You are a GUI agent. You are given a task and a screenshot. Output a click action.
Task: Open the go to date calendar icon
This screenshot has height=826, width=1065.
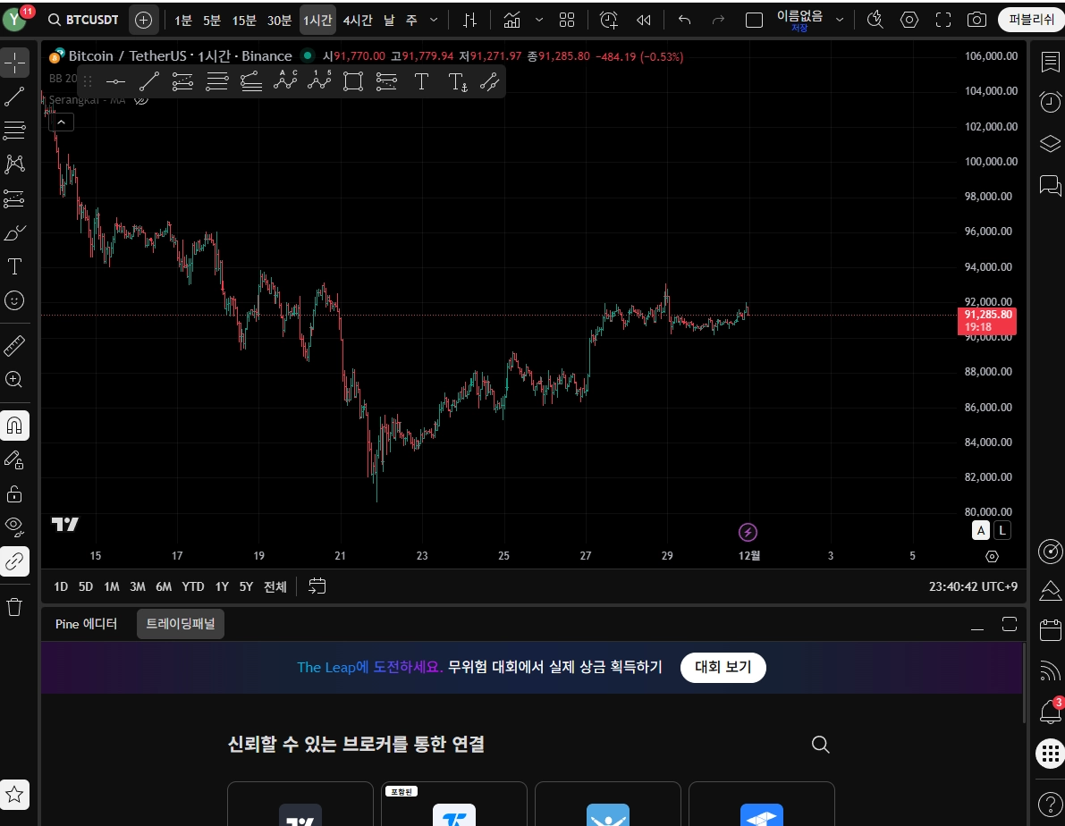pyautogui.click(x=317, y=586)
